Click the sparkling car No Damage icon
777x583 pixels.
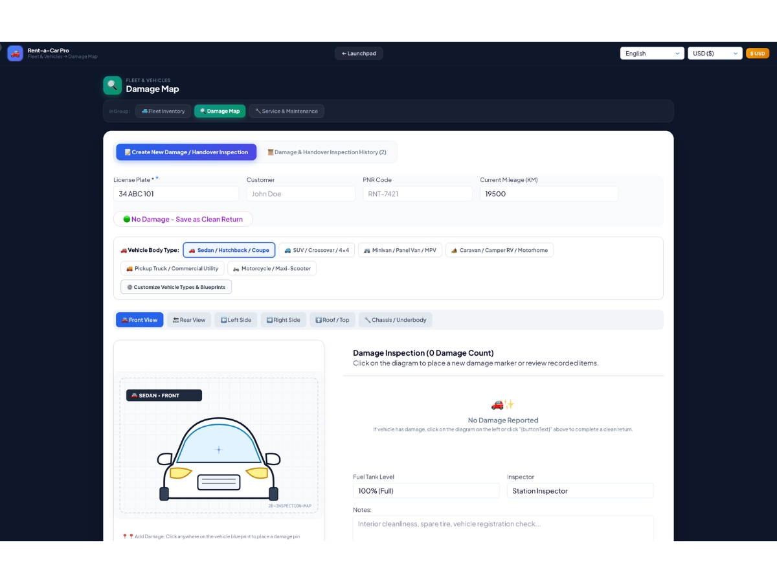tap(503, 404)
